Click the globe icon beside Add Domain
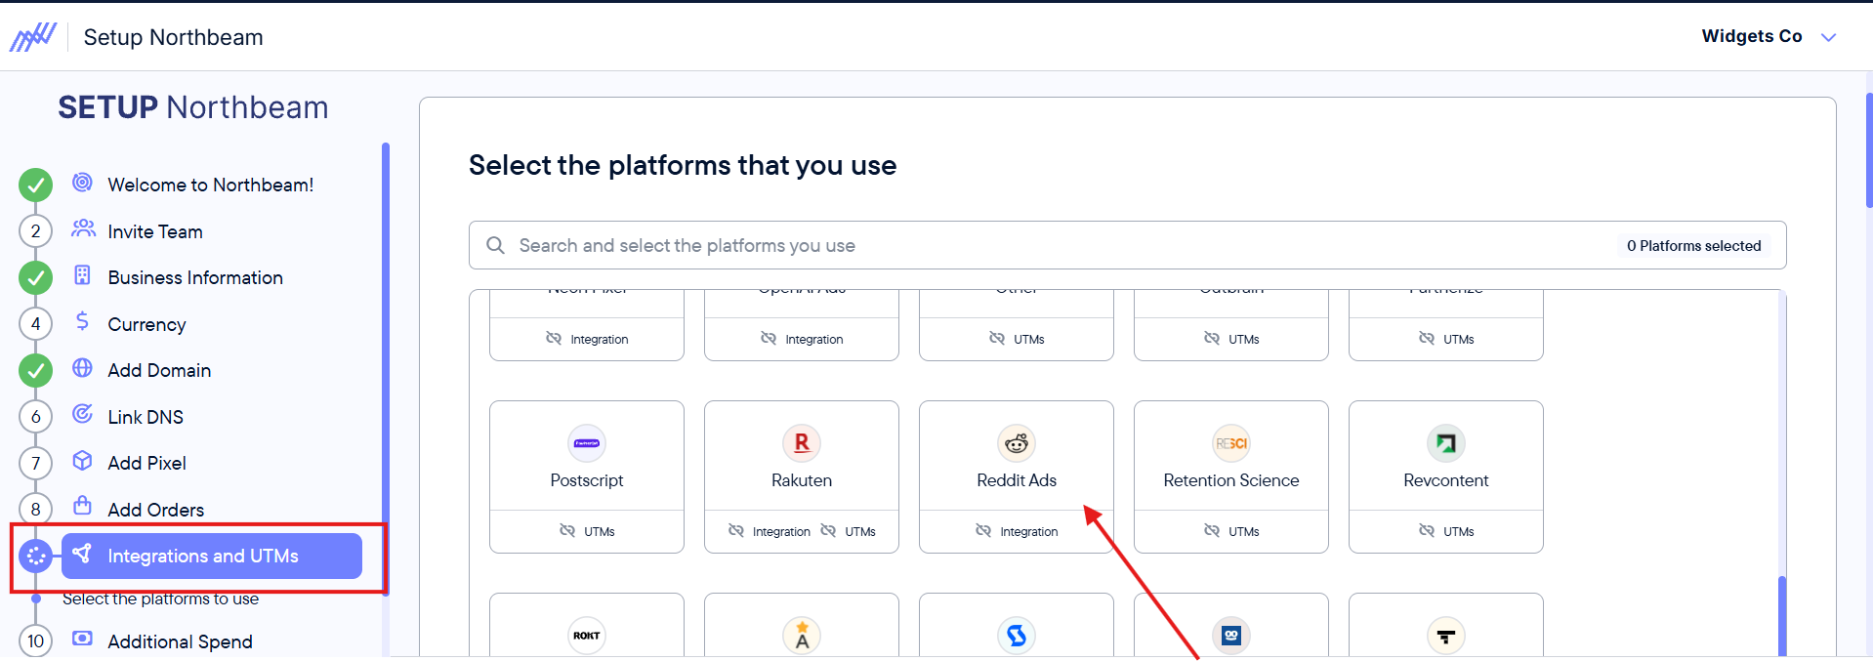 pyautogui.click(x=83, y=368)
